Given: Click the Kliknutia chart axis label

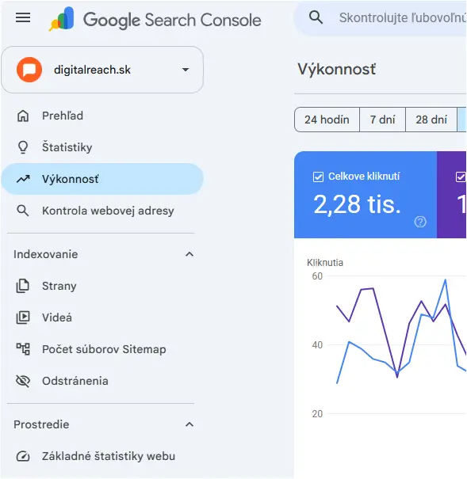Looking at the screenshot, I should click(x=325, y=263).
